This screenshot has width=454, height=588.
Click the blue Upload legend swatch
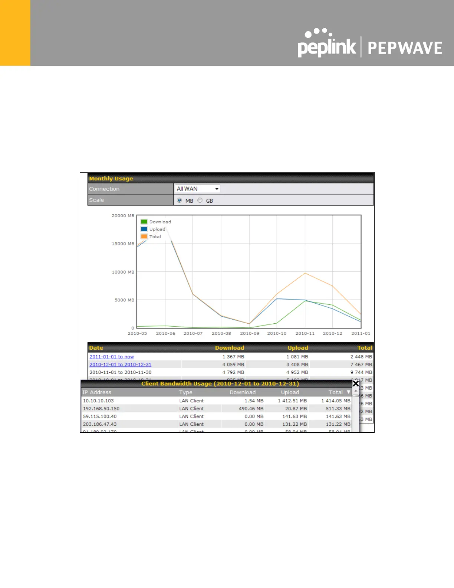click(x=144, y=229)
